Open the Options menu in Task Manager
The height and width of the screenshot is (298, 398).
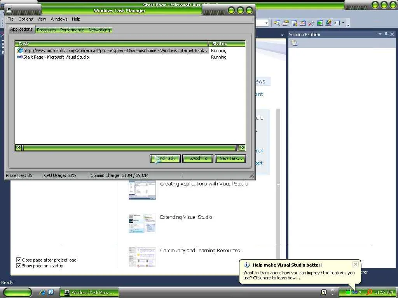click(25, 19)
